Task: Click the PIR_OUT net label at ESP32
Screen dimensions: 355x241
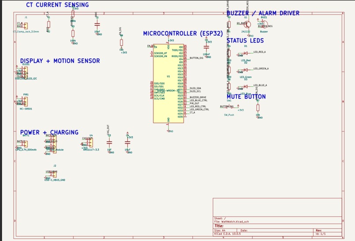Action: (x=195, y=103)
